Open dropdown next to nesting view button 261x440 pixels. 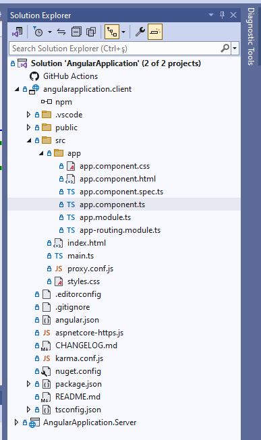point(123,32)
